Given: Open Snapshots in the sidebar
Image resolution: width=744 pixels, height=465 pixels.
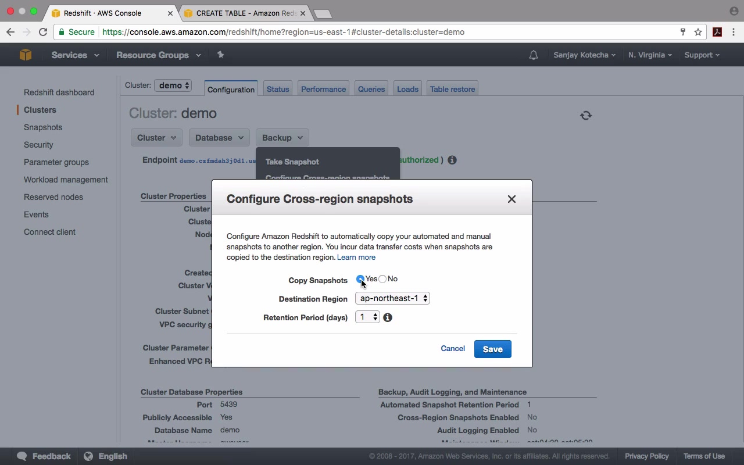Looking at the screenshot, I should [43, 127].
